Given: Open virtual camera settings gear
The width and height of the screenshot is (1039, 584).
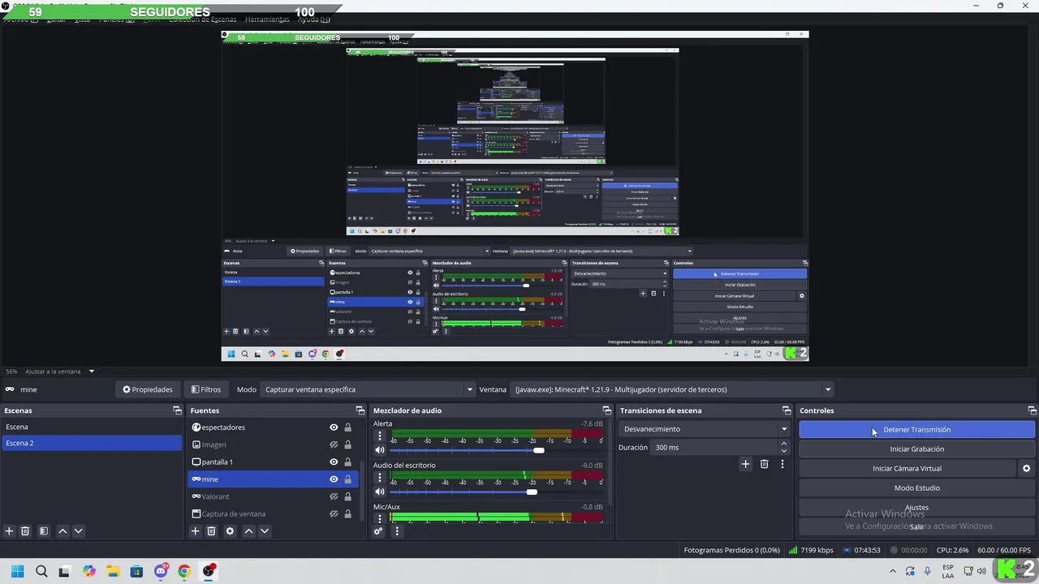Looking at the screenshot, I should (1026, 468).
